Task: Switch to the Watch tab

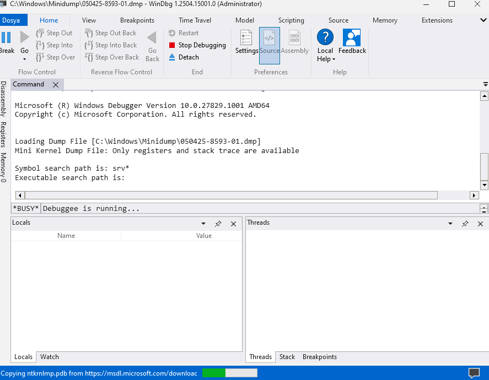Action: (x=49, y=357)
